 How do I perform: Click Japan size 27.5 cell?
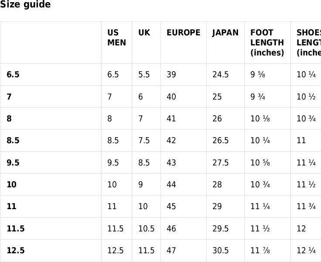pos(220,163)
